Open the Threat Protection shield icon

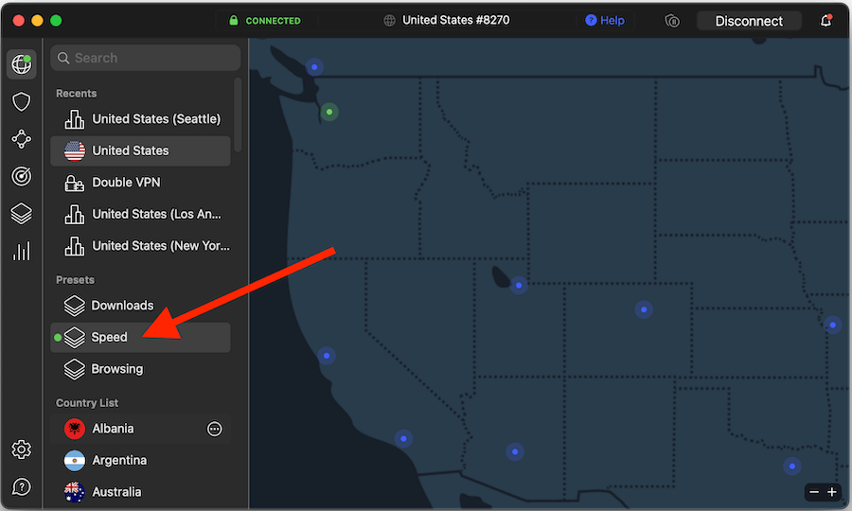tap(21, 101)
